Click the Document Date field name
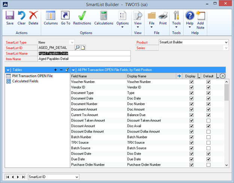The width and height of the screenshot is (234, 183). coord(82,98)
